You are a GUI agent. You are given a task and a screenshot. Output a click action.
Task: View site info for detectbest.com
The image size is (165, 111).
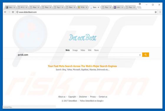[x=17, y=12]
